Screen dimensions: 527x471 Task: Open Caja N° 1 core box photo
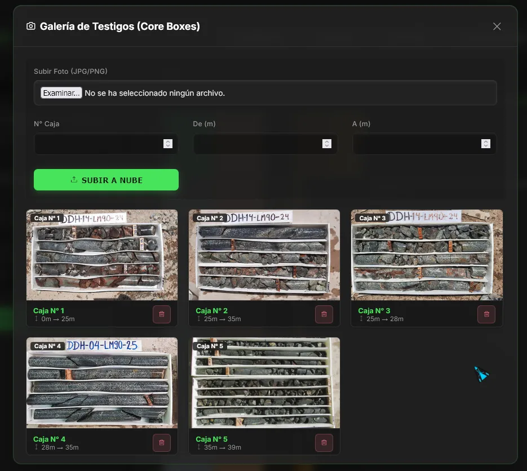click(x=102, y=255)
